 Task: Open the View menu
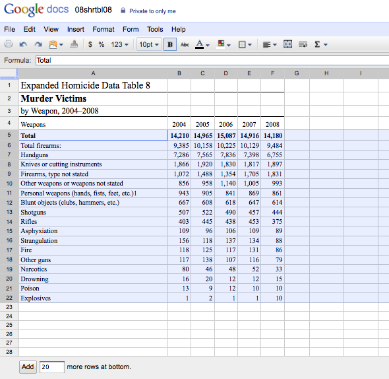[51, 29]
